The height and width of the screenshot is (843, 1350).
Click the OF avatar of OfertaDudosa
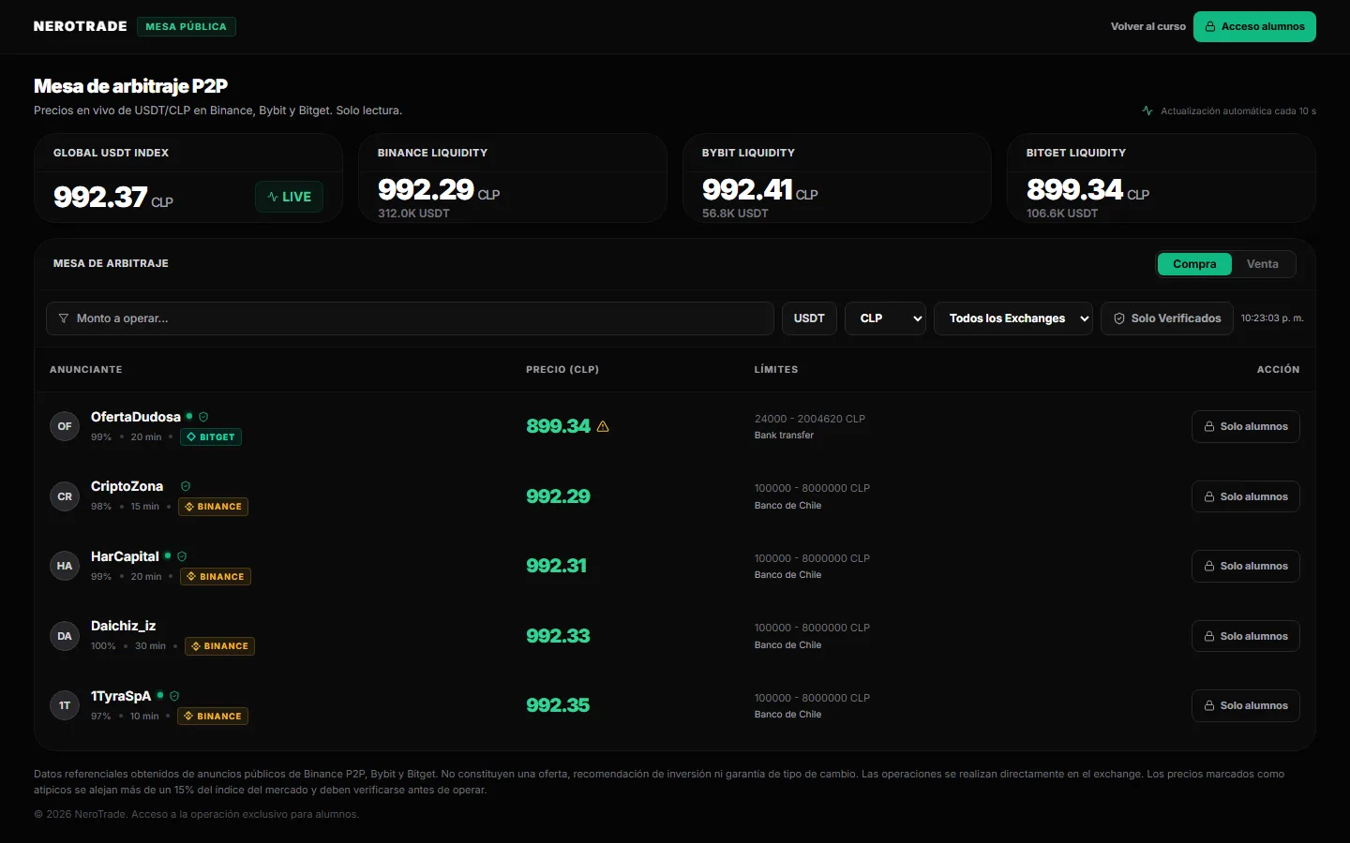point(65,426)
